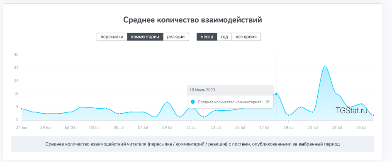Click the 02 Jul data point at 8
392x162 pixels.
[82, 107]
